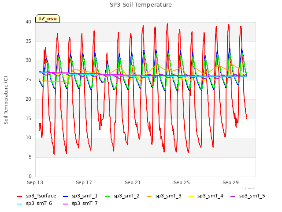
Task: Click the purple sp3_smT_5 color swatch
Action: pyautogui.click(x=233, y=196)
